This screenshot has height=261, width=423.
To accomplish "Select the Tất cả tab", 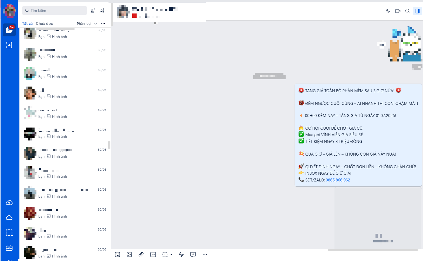I will coord(27,23).
